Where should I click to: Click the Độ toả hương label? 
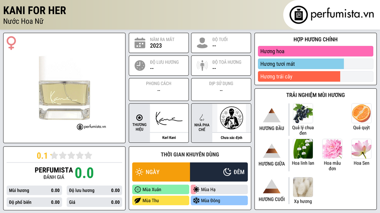(x=227, y=62)
